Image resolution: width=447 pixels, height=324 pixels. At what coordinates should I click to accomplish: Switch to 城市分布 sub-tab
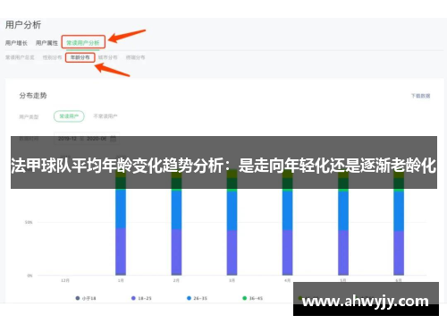(x=107, y=57)
